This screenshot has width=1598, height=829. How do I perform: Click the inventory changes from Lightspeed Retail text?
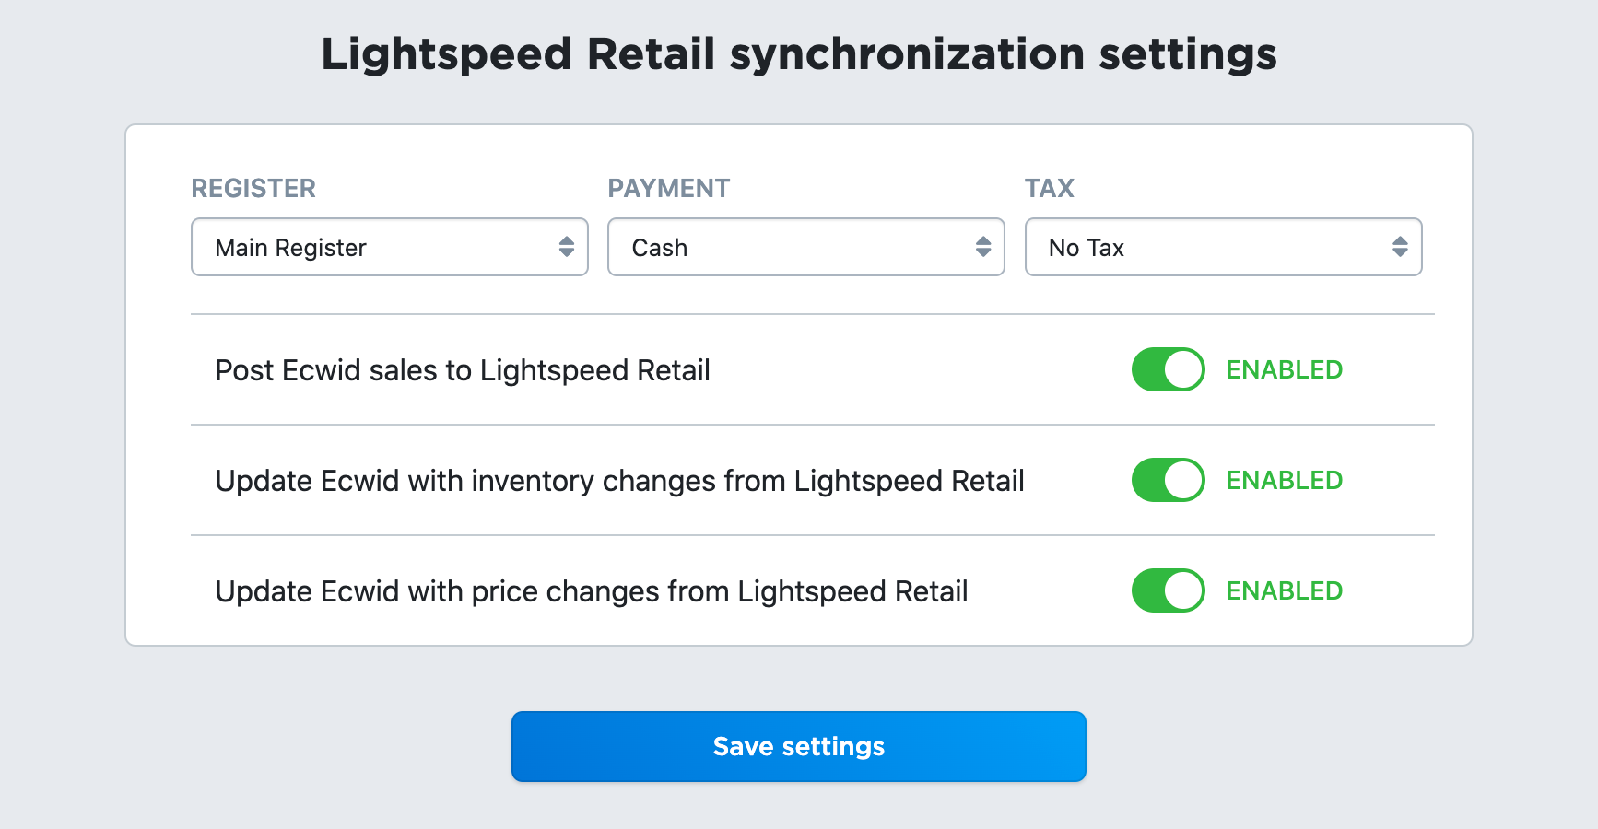[x=620, y=481]
